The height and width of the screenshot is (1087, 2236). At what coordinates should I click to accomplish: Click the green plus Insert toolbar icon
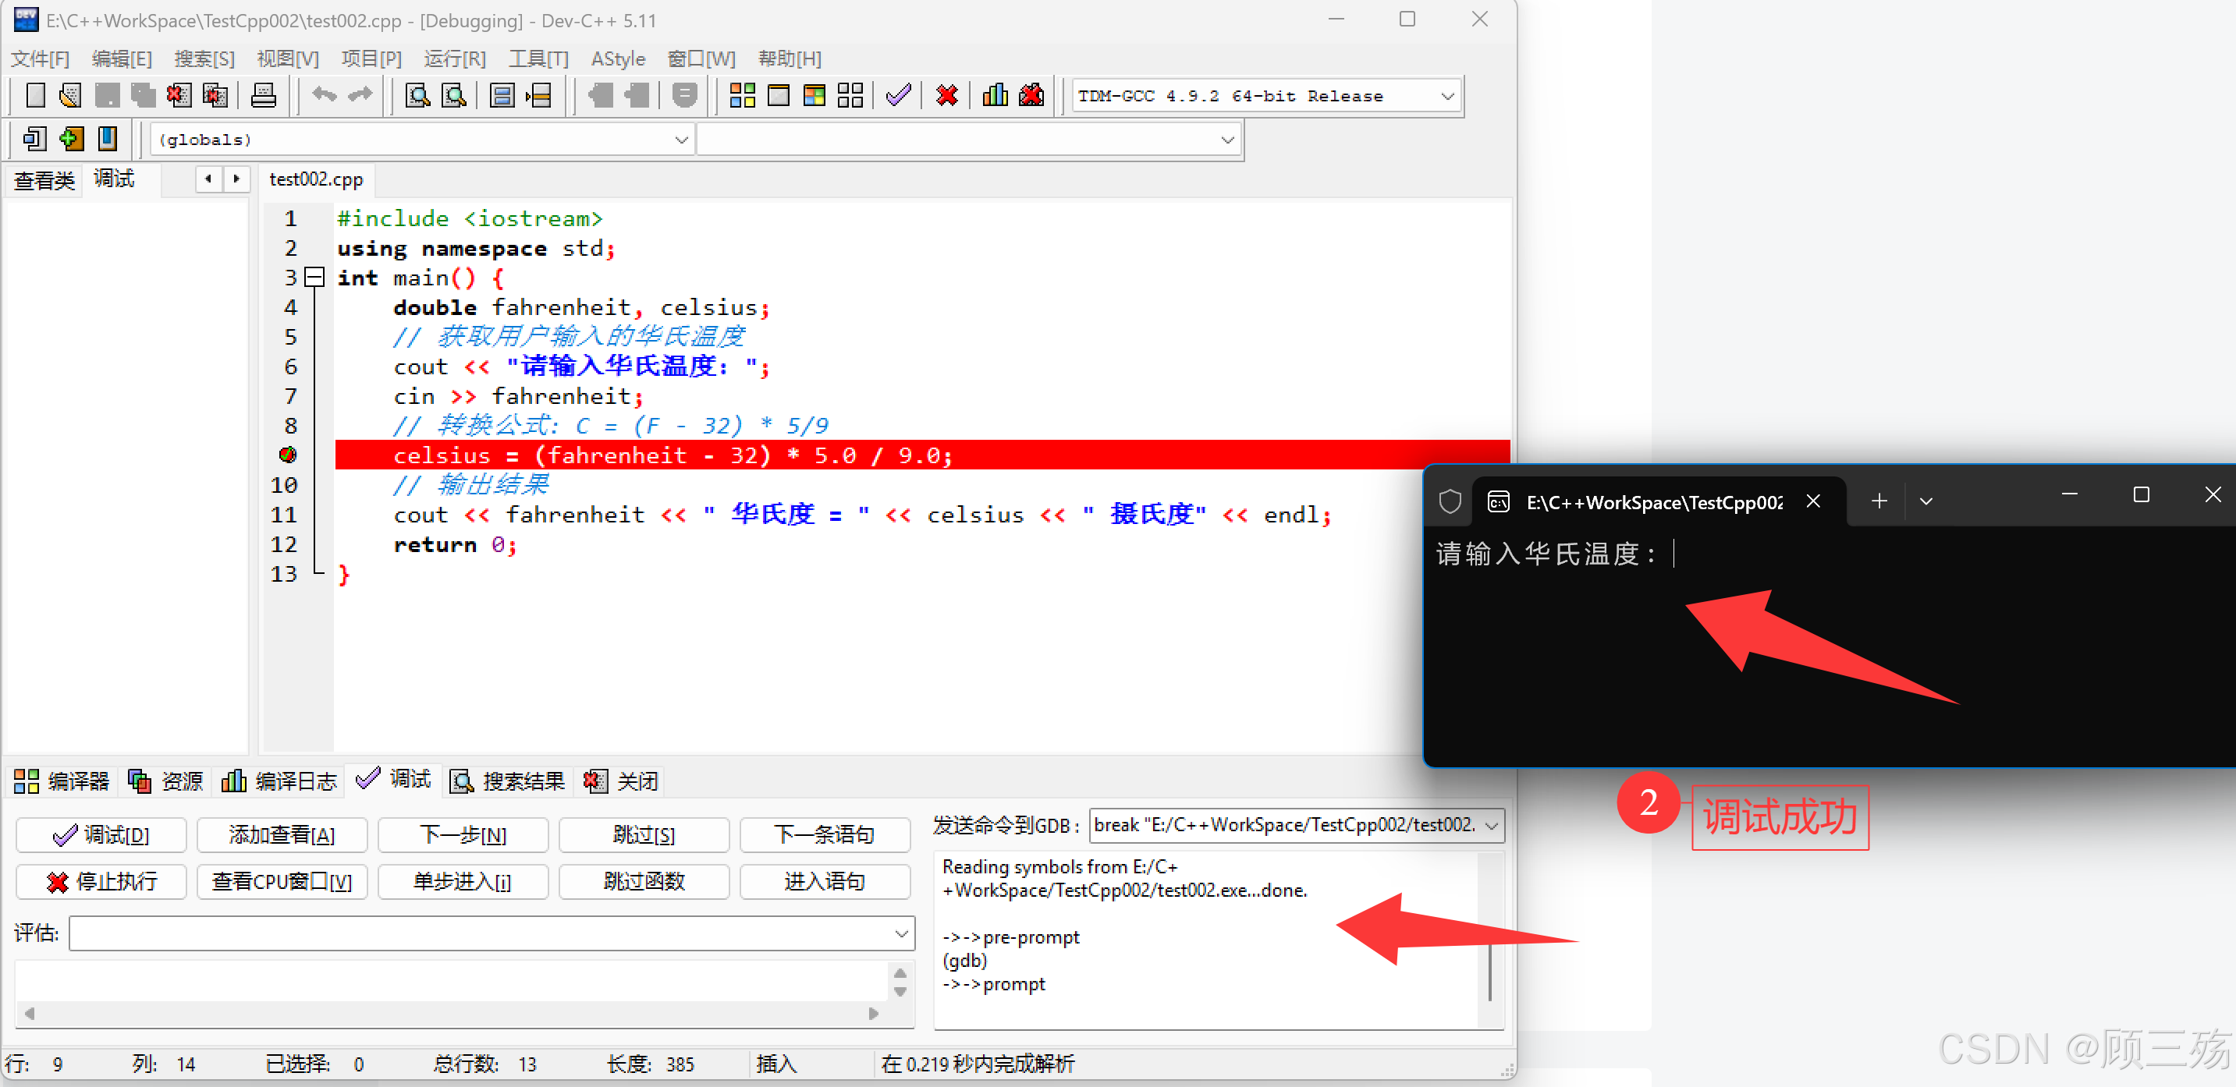71,139
